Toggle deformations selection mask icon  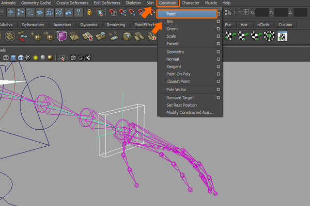(50, 12)
